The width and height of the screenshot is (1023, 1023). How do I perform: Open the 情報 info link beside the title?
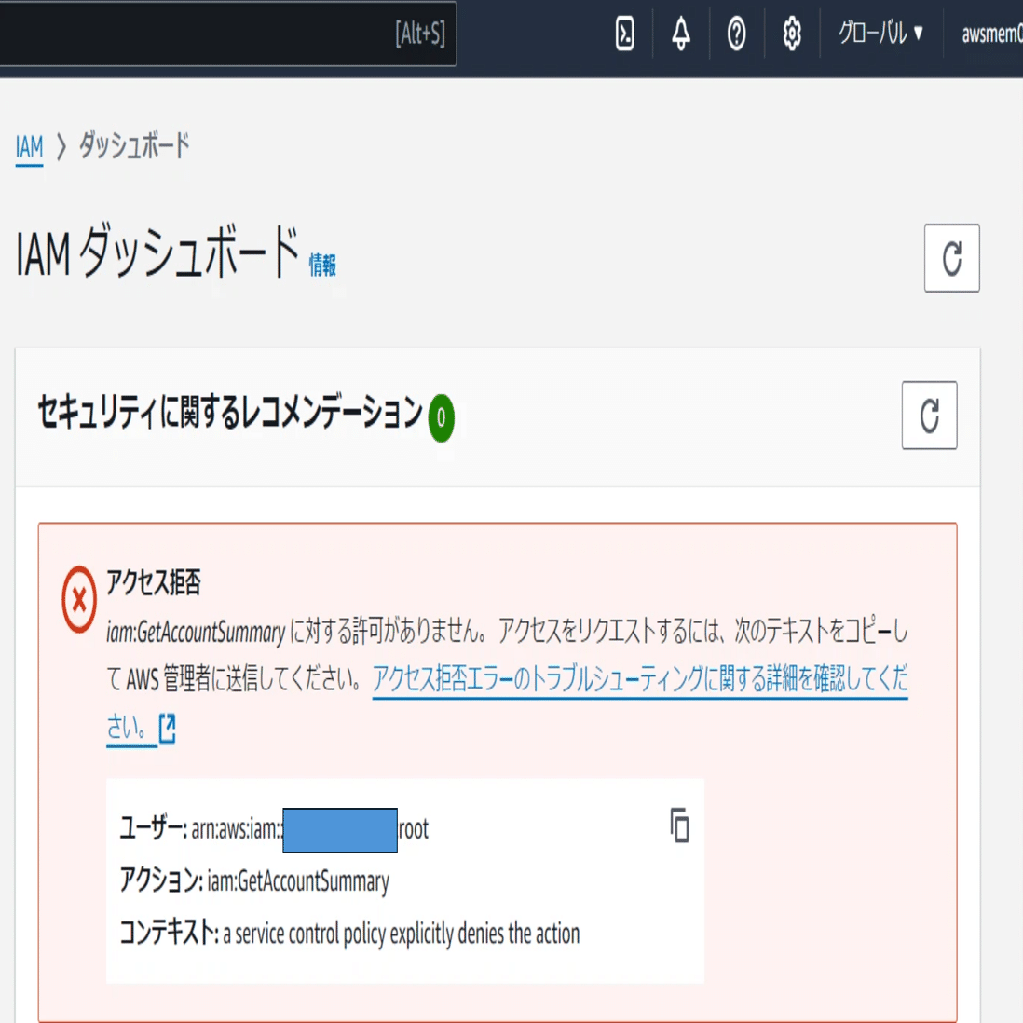click(x=322, y=266)
